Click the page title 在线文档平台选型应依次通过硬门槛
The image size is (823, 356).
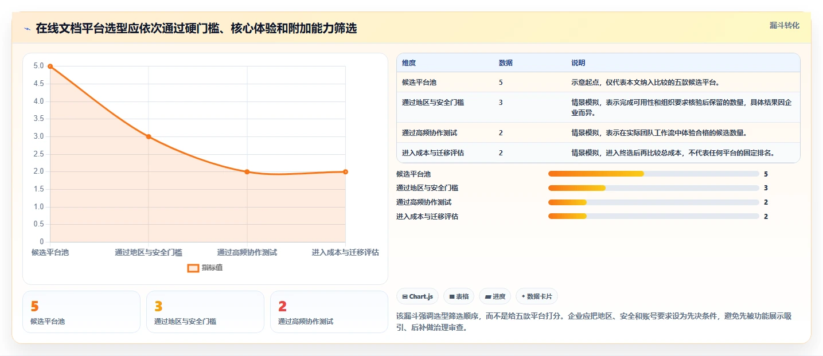click(196, 29)
